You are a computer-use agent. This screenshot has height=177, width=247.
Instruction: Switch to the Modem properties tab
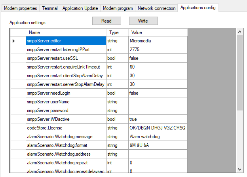click(x=21, y=8)
